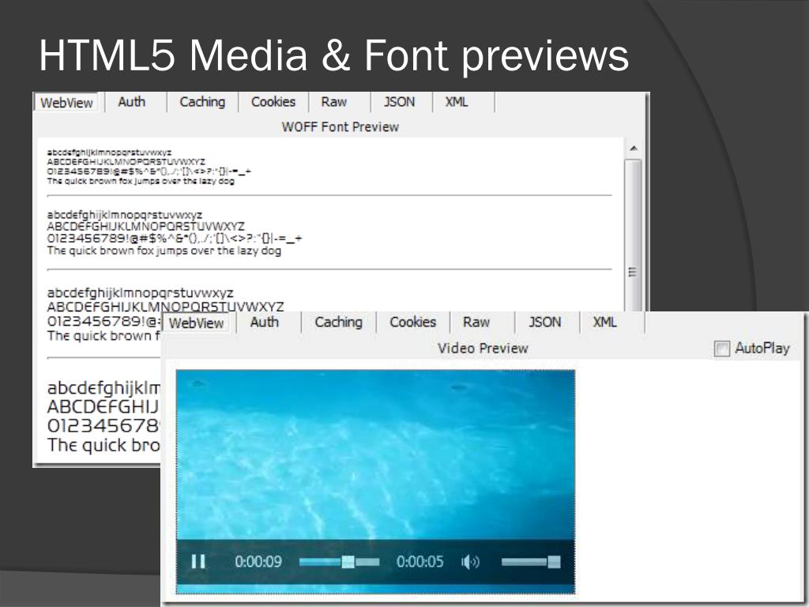Click elapsed time 0:00:09 in video controls
Viewport: 809px width, 607px height.
[258, 562]
